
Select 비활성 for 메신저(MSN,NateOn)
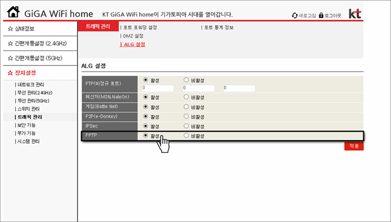point(186,97)
